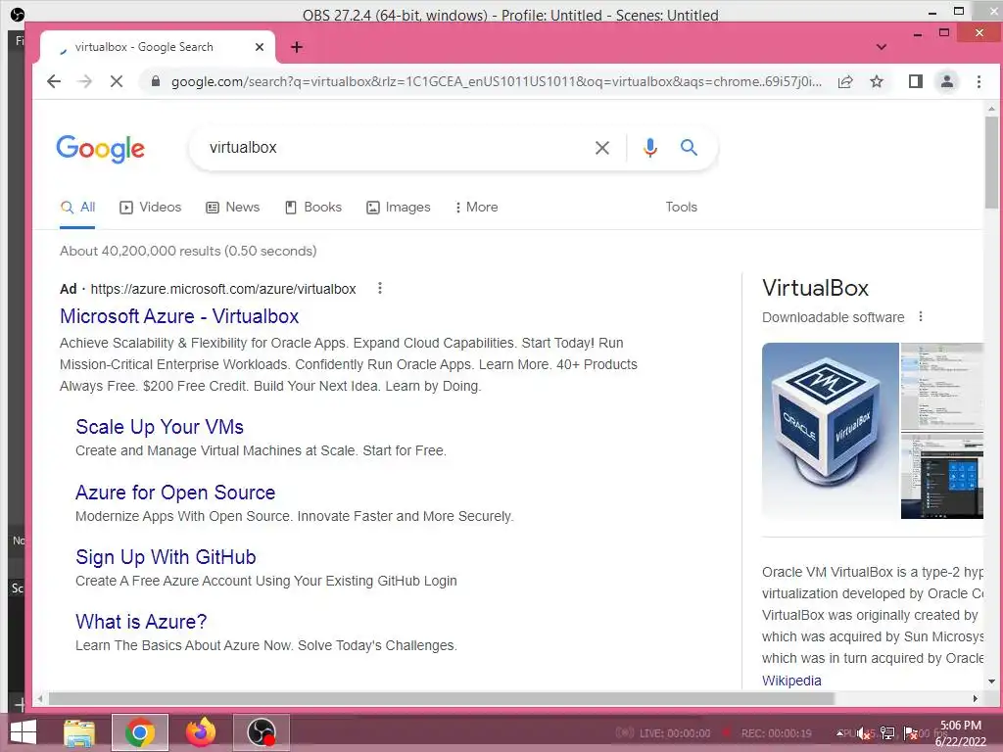Submit search with magnifier icon
This screenshot has height=752, width=1003.
(689, 148)
